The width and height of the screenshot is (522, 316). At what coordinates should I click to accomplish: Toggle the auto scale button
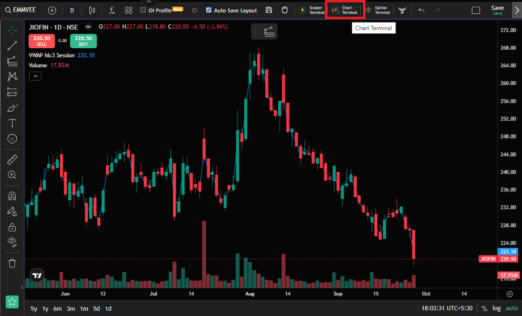tap(512, 308)
